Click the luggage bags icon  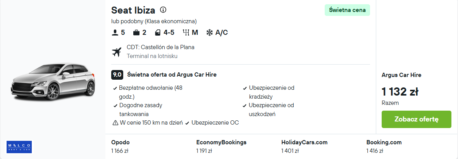pyautogui.click(x=136, y=32)
